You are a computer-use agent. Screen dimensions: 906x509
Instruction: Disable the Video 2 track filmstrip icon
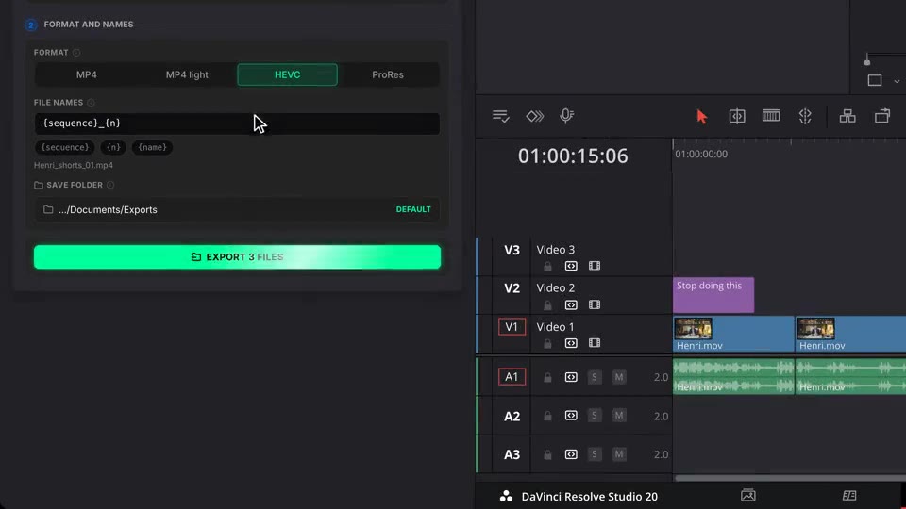point(595,304)
